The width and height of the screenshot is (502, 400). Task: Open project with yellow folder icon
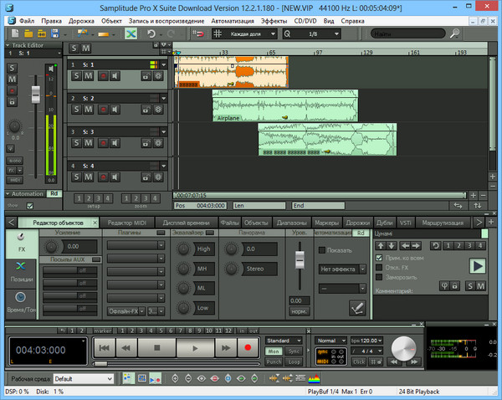tap(28, 33)
